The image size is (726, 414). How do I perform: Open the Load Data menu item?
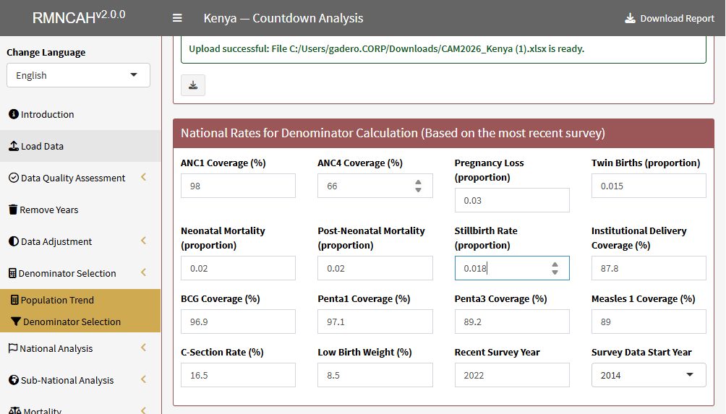80,146
